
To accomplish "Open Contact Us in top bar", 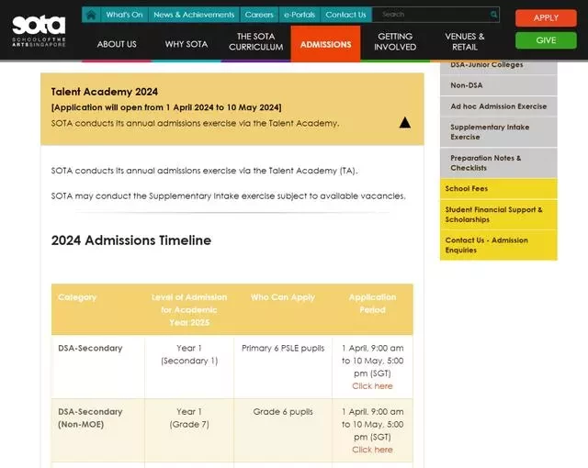I will coord(345,15).
